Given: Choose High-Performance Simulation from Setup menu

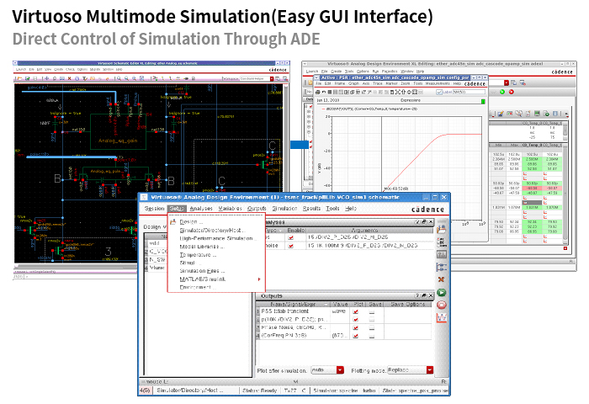Looking at the screenshot, I should [218, 238].
